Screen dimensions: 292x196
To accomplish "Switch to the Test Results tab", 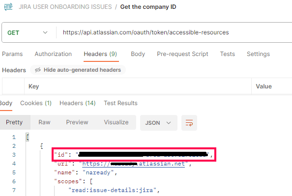I will click(120, 103).
